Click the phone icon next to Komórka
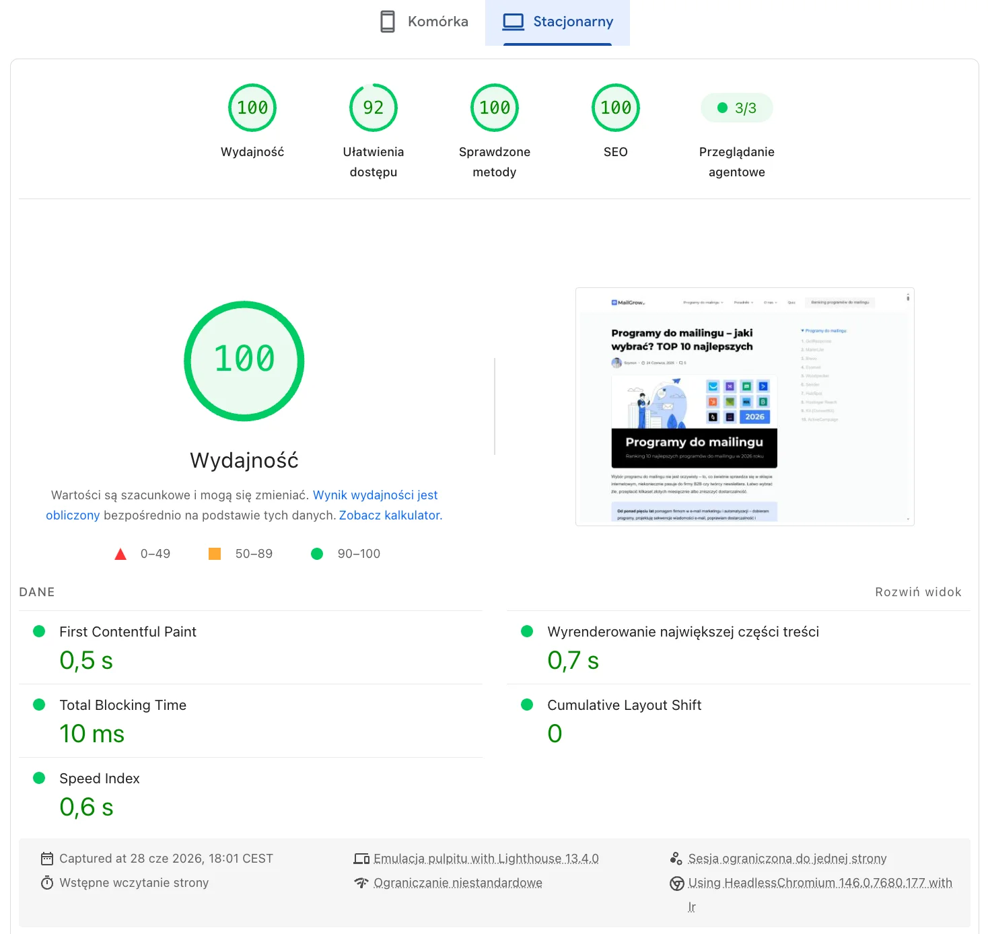 (x=388, y=22)
